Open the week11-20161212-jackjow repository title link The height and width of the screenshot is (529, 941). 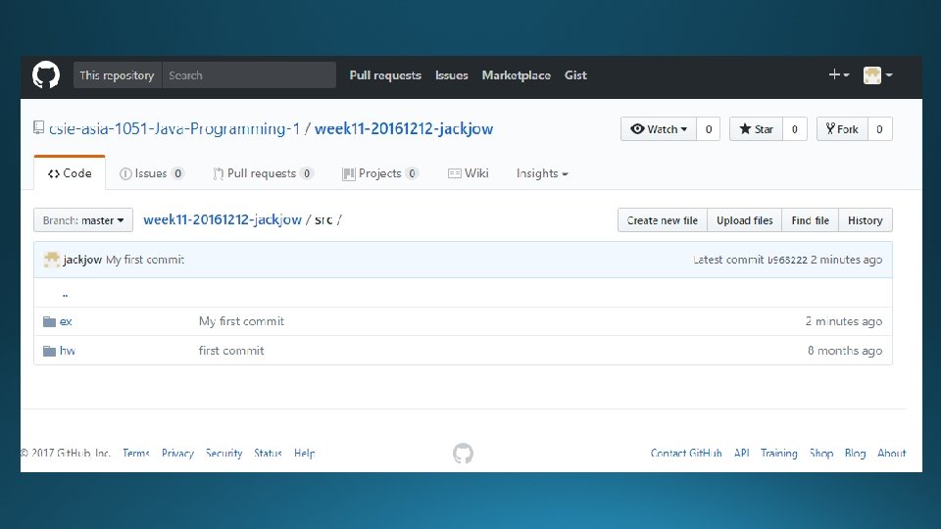(x=404, y=129)
